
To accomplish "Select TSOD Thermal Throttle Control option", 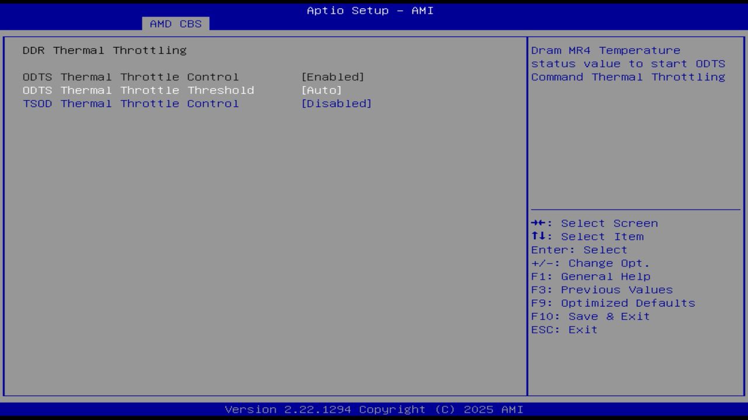I will click(131, 103).
